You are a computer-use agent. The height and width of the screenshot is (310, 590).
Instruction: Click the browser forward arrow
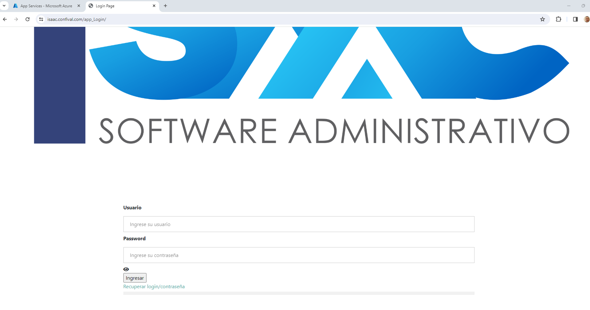[16, 19]
